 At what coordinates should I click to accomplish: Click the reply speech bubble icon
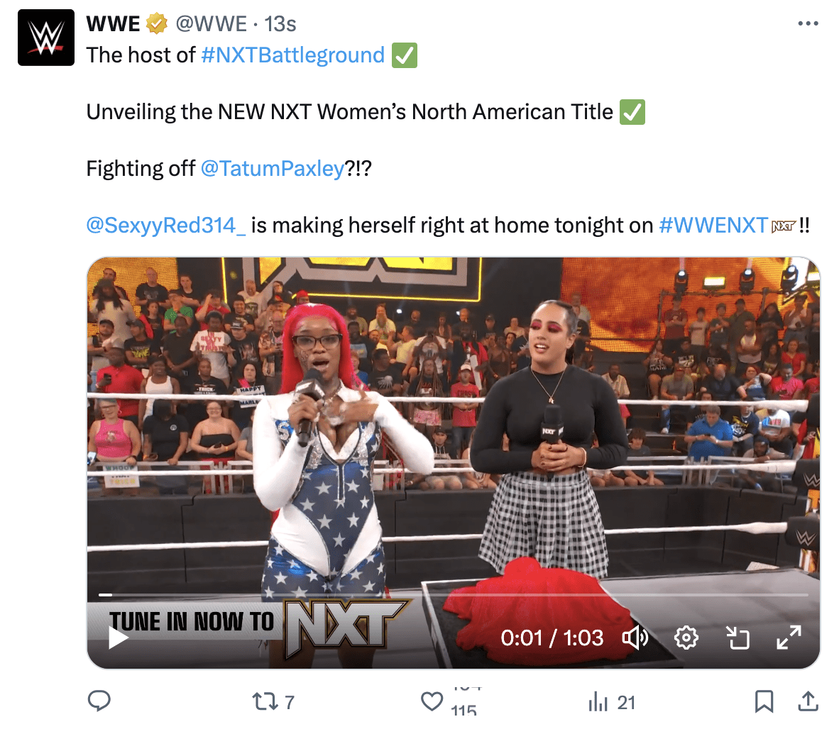(x=99, y=701)
